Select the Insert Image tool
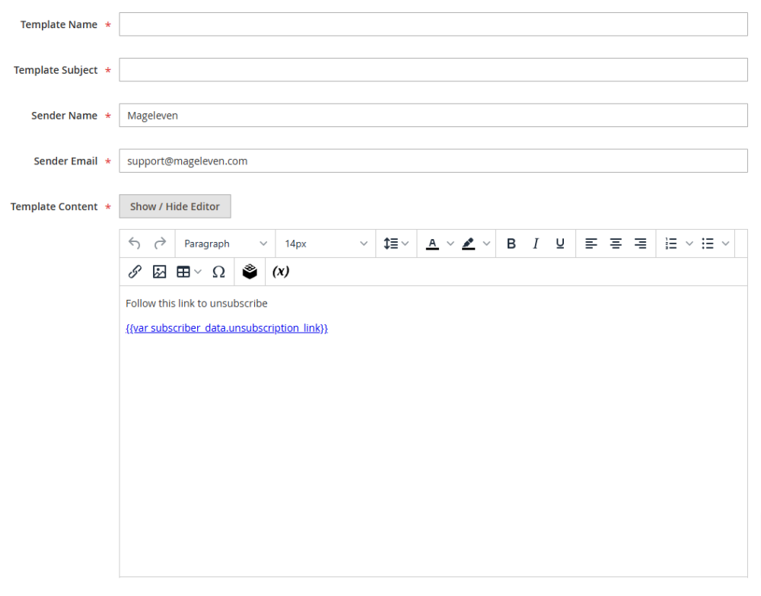The image size is (761, 596). (159, 271)
